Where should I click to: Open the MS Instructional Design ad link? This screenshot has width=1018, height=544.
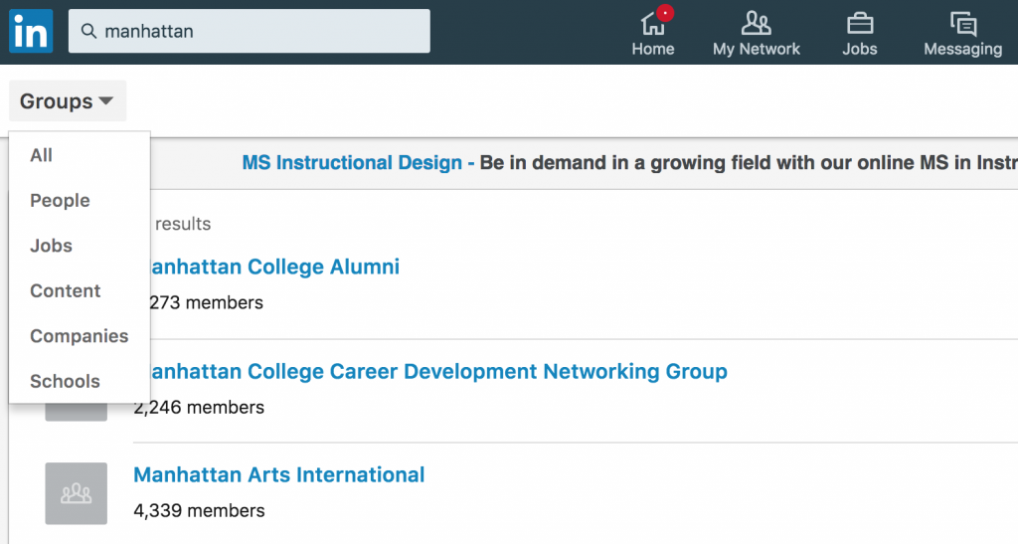point(352,162)
